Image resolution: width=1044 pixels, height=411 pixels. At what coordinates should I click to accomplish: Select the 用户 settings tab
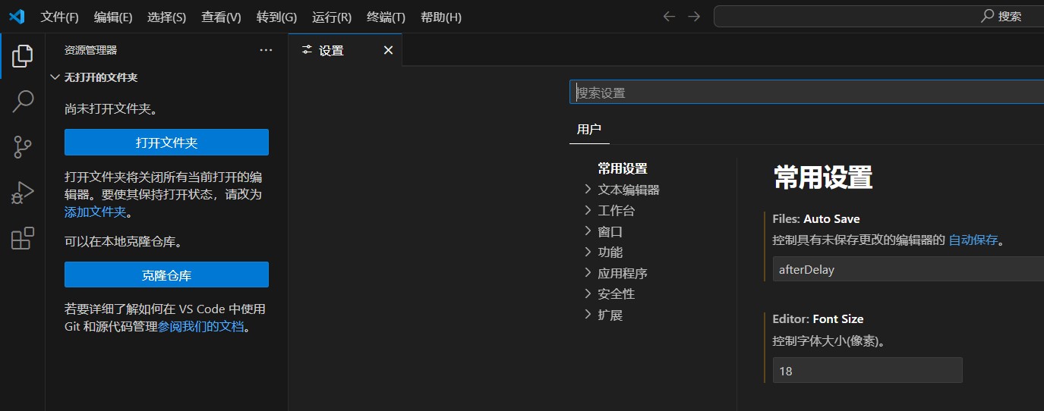click(x=589, y=129)
